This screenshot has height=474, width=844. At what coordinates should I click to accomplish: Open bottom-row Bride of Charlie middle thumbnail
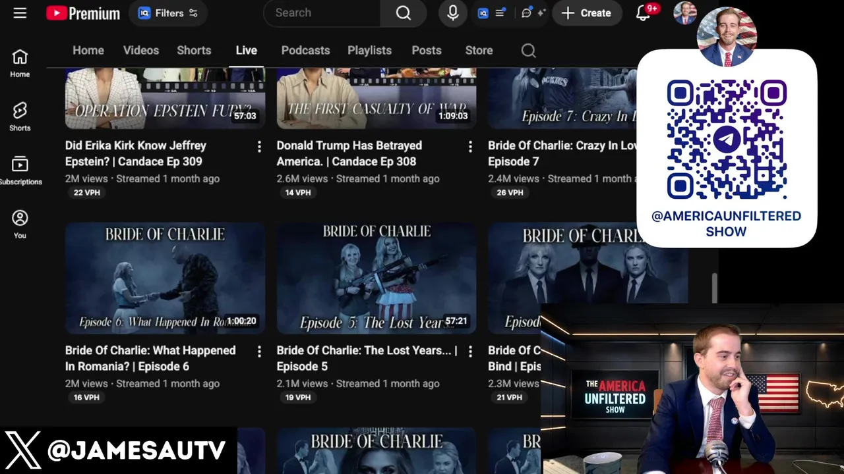click(377, 451)
